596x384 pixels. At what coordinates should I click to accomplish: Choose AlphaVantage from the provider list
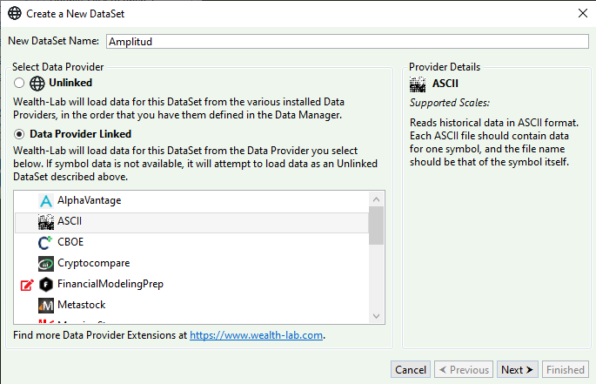(x=89, y=200)
